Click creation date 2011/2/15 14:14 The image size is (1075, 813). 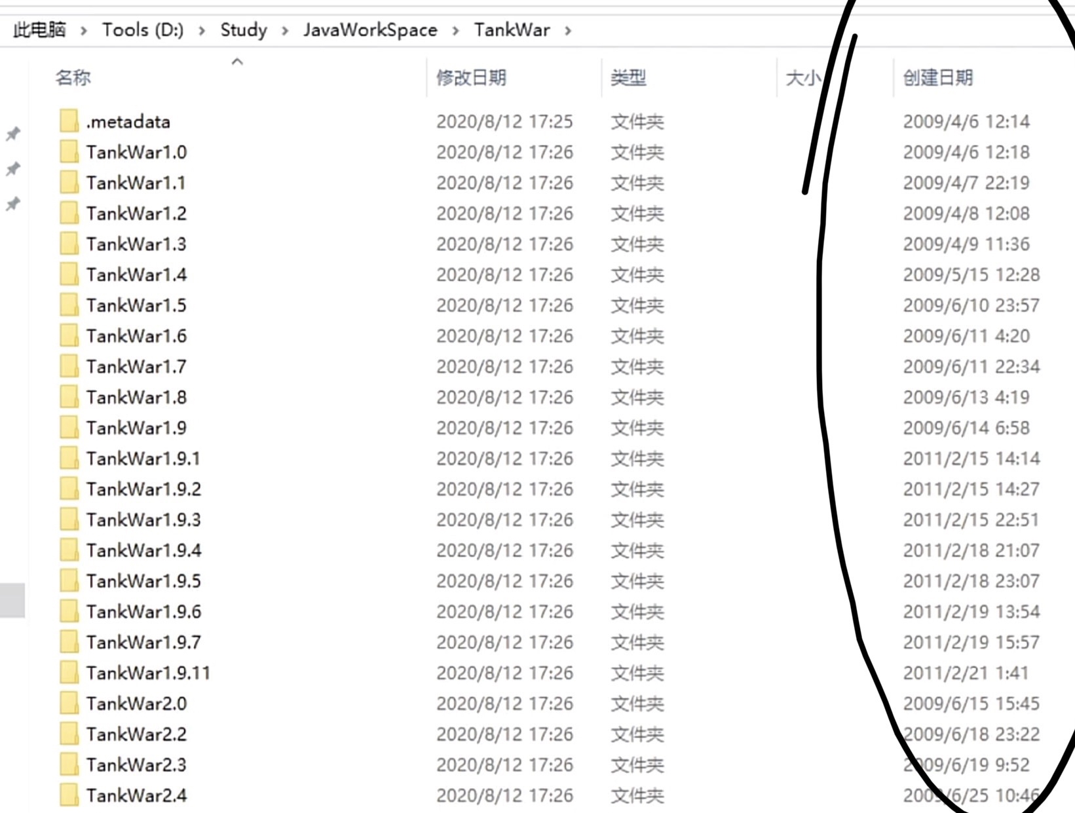(x=971, y=458)
